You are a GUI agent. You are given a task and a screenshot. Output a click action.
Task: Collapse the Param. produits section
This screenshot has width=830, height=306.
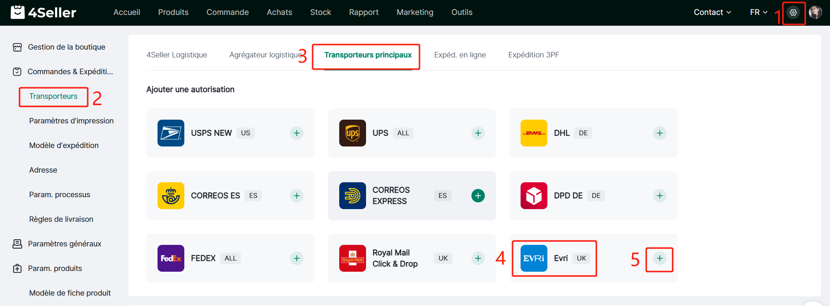(55, 268)
